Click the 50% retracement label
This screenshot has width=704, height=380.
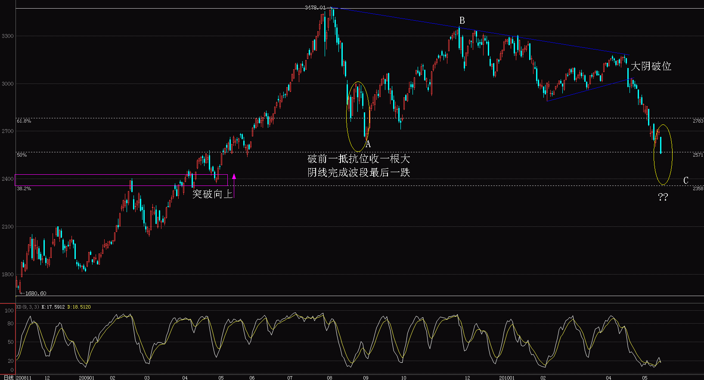22,155
